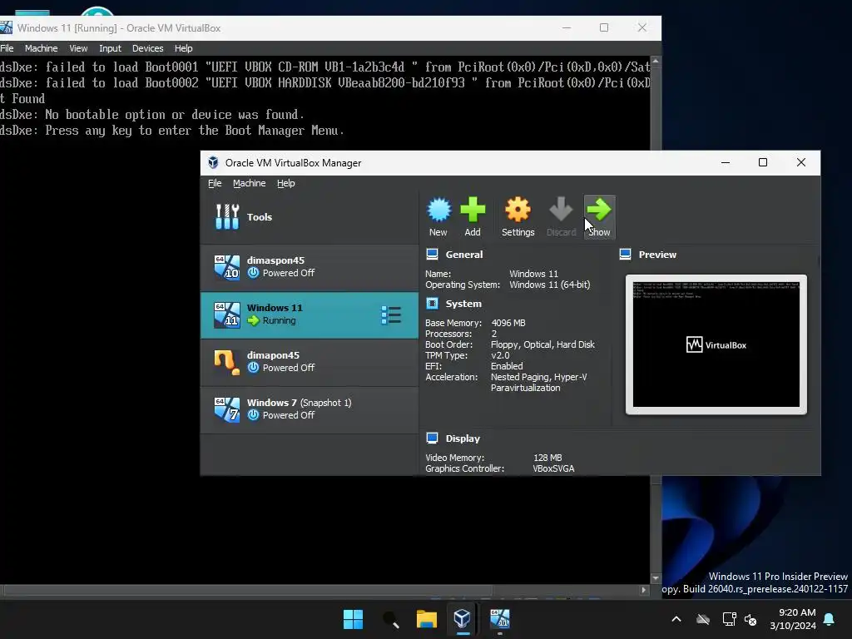Select the dimaspon45 virtual machine
Viewport: 852px width, 639px height.
tap(310, 267)
